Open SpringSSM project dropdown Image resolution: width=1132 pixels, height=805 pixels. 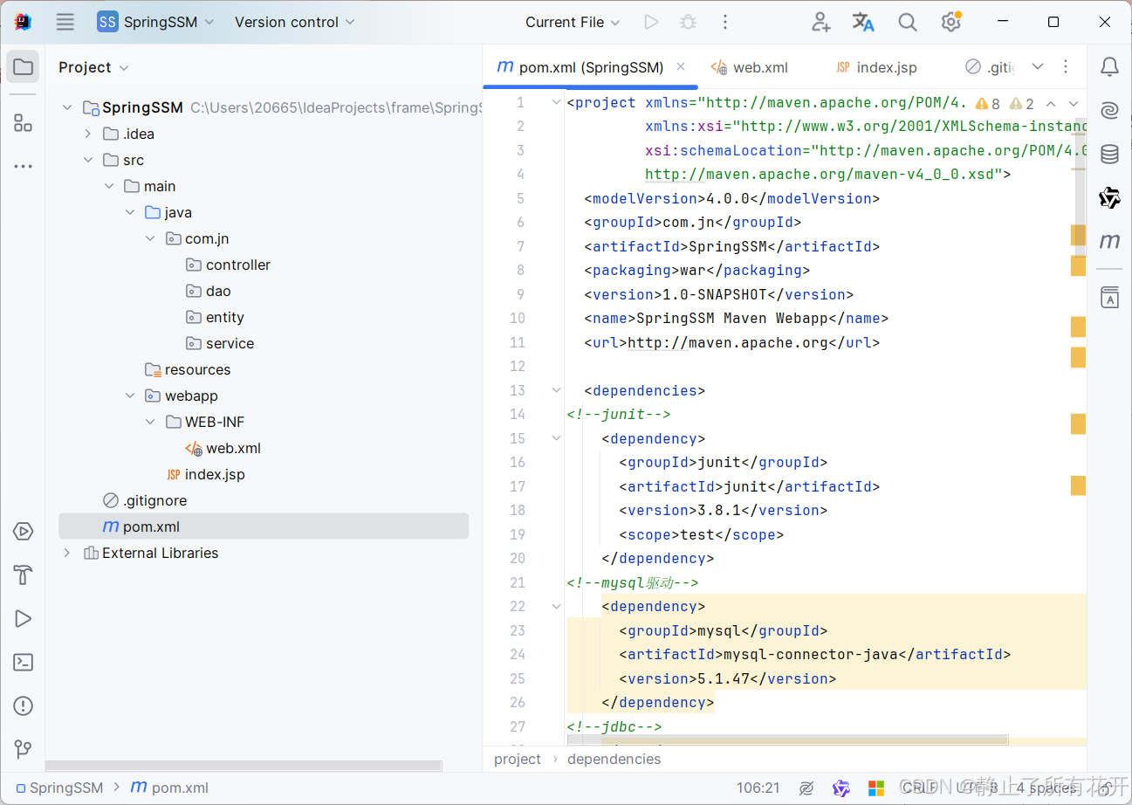coord(156,22)
